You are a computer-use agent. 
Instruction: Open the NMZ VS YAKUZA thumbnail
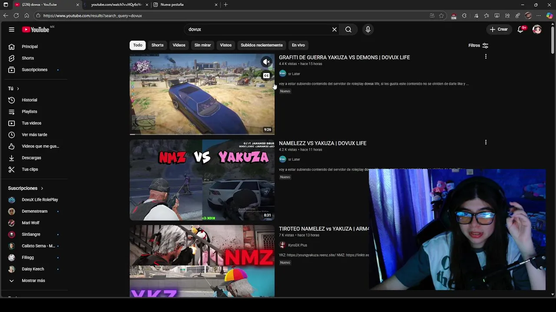202,180
